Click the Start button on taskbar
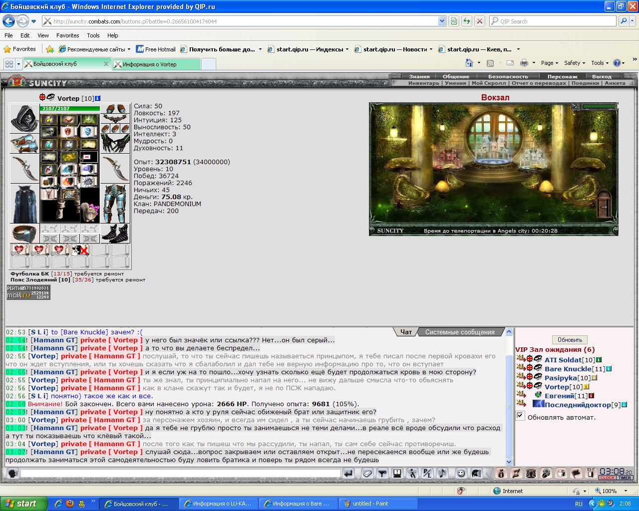This screenshot has height=511, width=639. click(23, 504)
